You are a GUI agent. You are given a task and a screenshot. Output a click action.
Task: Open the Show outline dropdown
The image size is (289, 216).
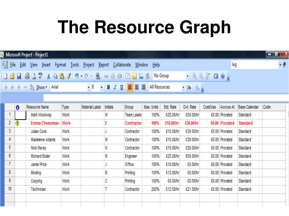pos(42,87)
